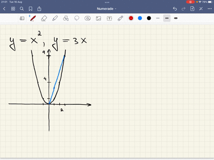Select the thickest stroke width
214x160 pixels.
[176, 18]
